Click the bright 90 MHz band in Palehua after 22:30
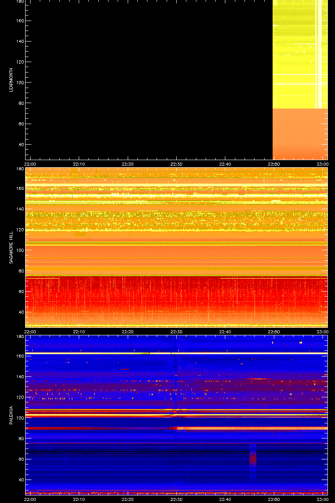Image resolution: width=335 pixels, height=503 pixels. point(252,428)
